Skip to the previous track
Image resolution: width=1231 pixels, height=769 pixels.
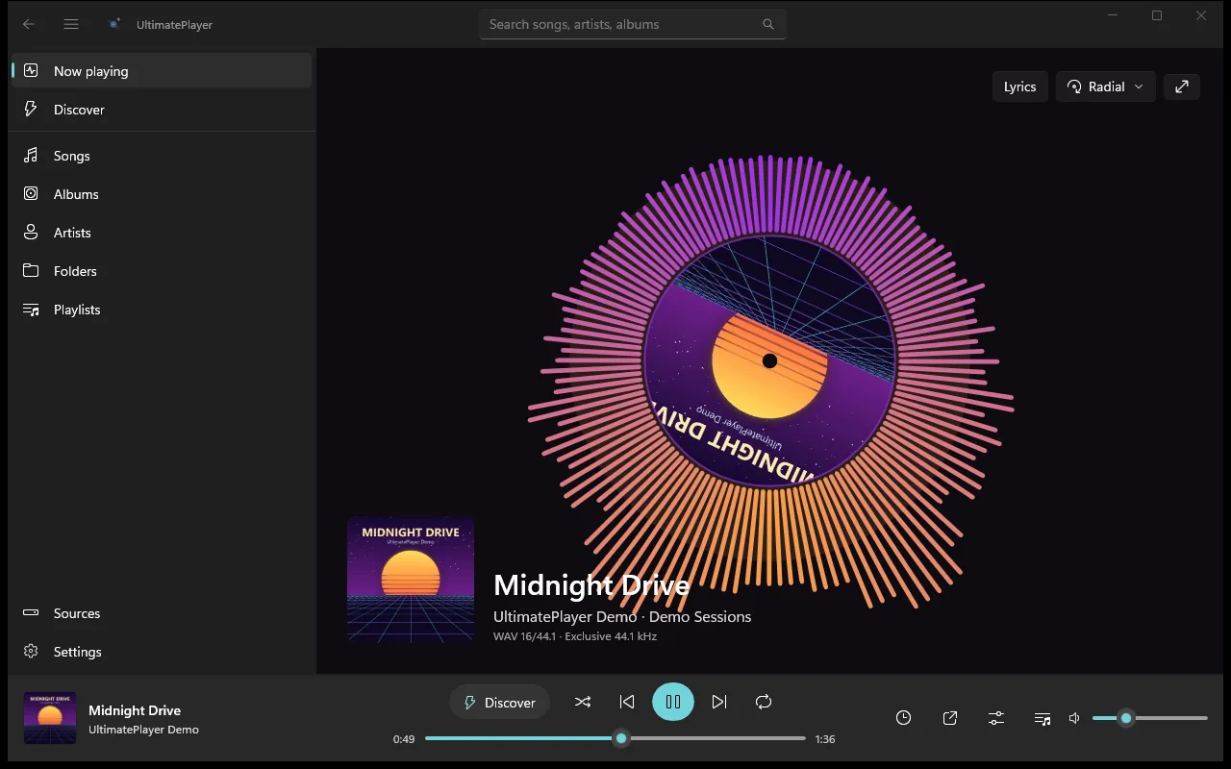pos(627,702)
